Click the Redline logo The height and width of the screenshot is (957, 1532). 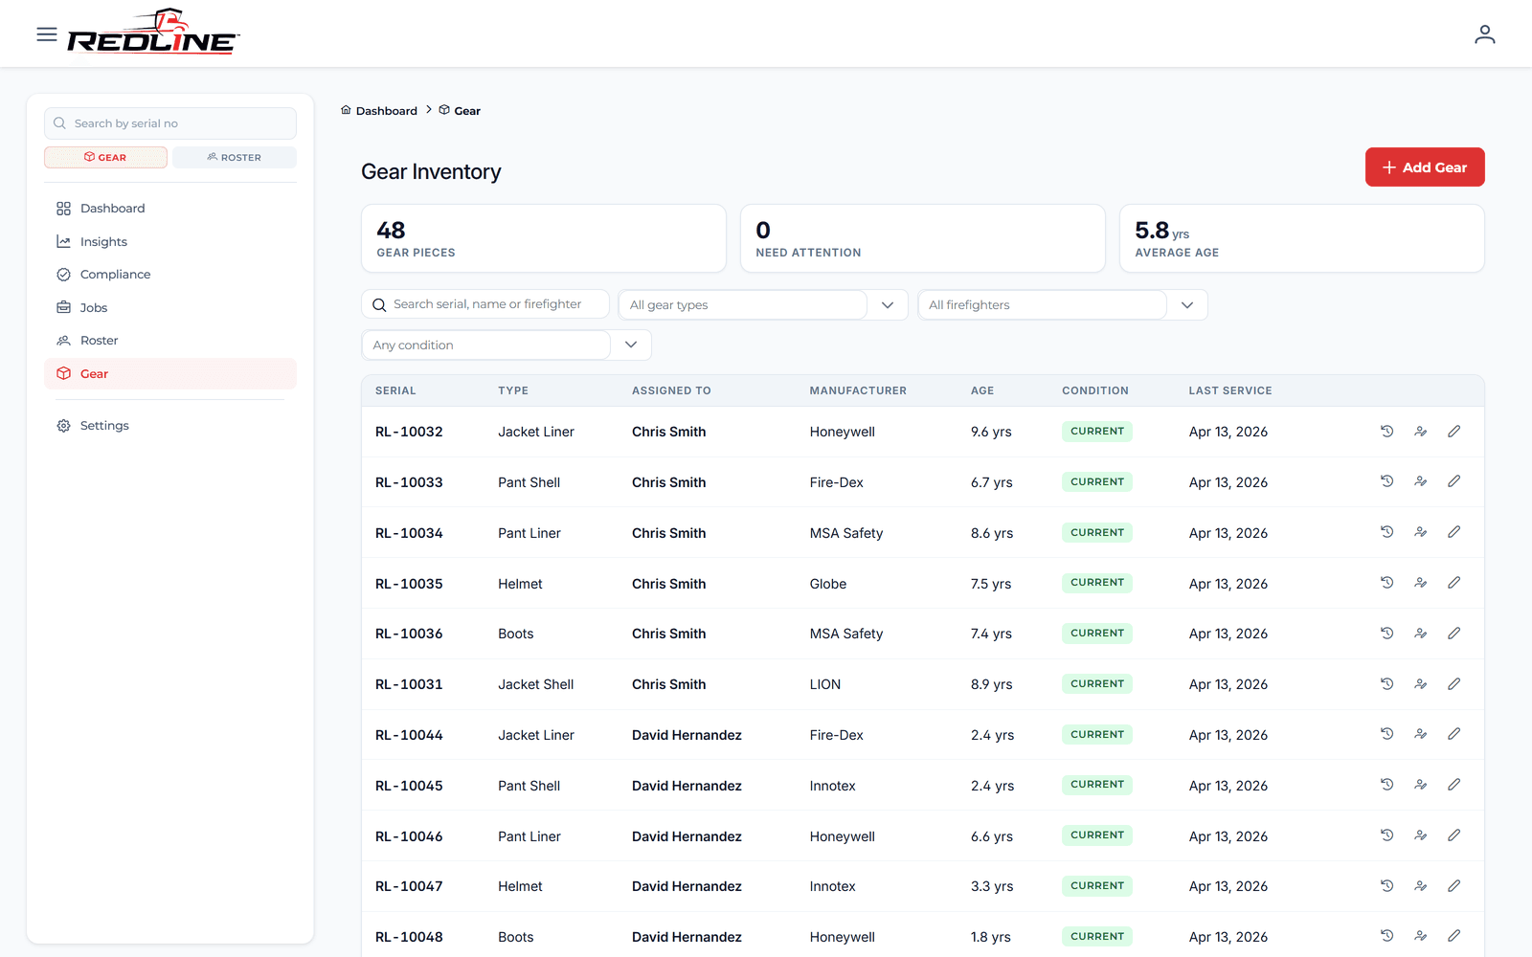point(153,33)
